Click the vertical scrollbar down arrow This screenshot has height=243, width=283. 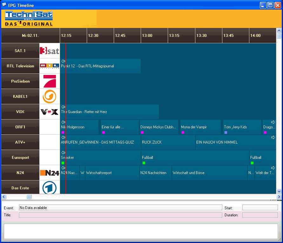279,191
